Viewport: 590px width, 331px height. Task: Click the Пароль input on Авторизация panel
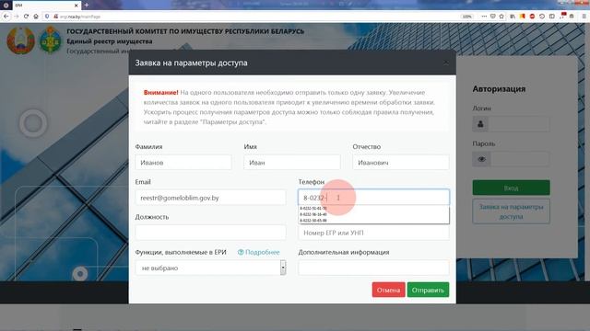point(520,159)
